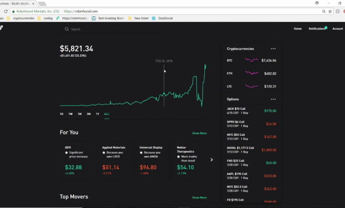Open the Best Investing Books bookmark

(x=108, y=18)
